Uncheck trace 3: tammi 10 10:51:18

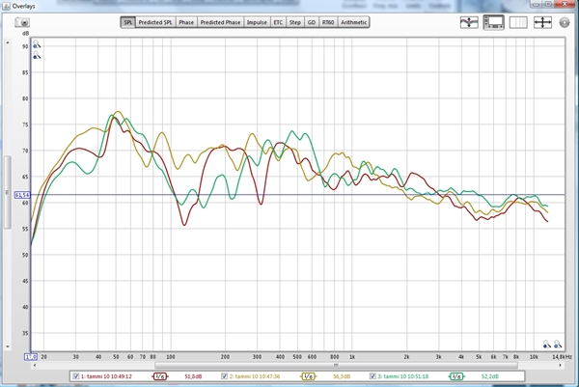pos(372,376)
